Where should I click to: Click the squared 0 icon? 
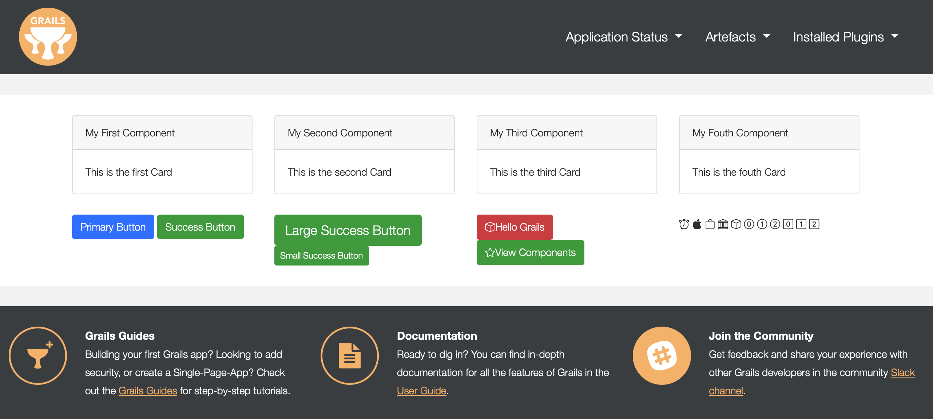[x=788, y=224]
